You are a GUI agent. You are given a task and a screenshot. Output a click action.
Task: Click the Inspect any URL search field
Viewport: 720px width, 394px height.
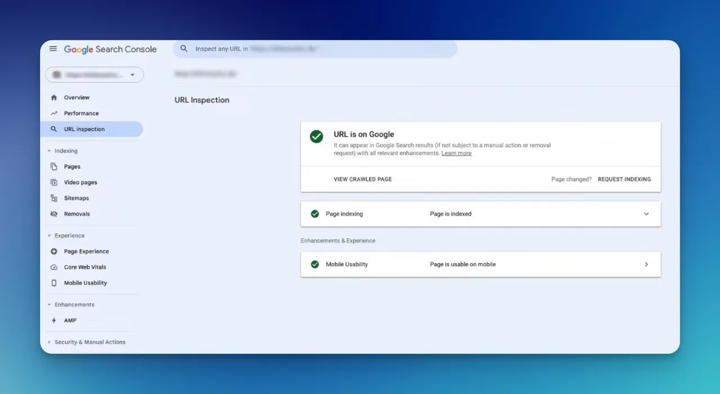coord(315,49)
